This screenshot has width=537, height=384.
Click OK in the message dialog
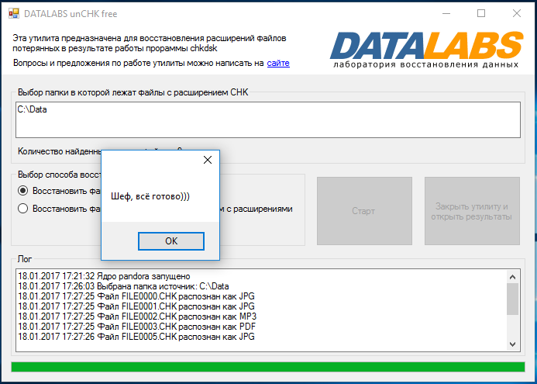[171, 241]
